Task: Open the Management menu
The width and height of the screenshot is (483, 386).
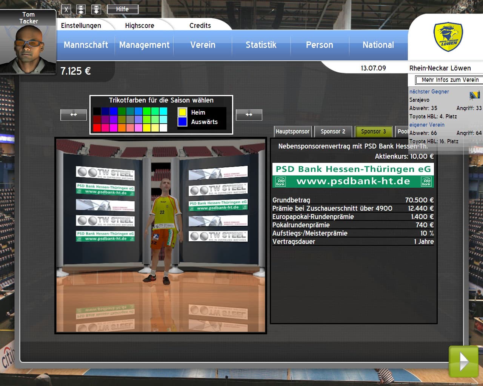Action: point(144,45)
